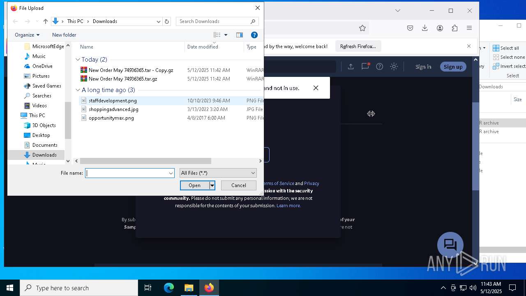Open the notifications chat icon on website
This screenshot has width=526, height=296.
[365, 67]
